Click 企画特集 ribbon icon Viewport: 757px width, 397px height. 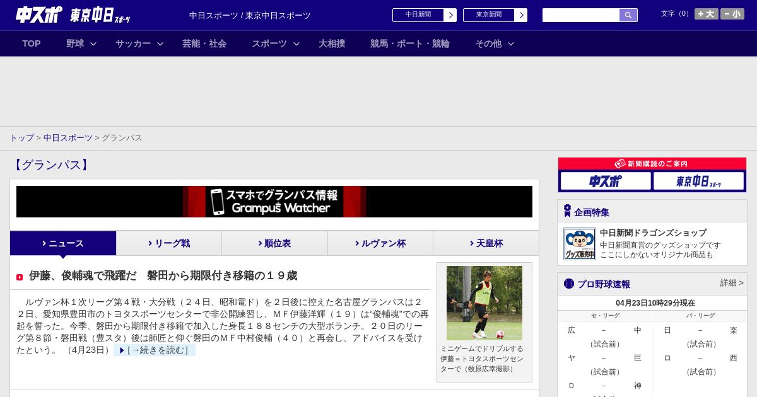[567, 211]
